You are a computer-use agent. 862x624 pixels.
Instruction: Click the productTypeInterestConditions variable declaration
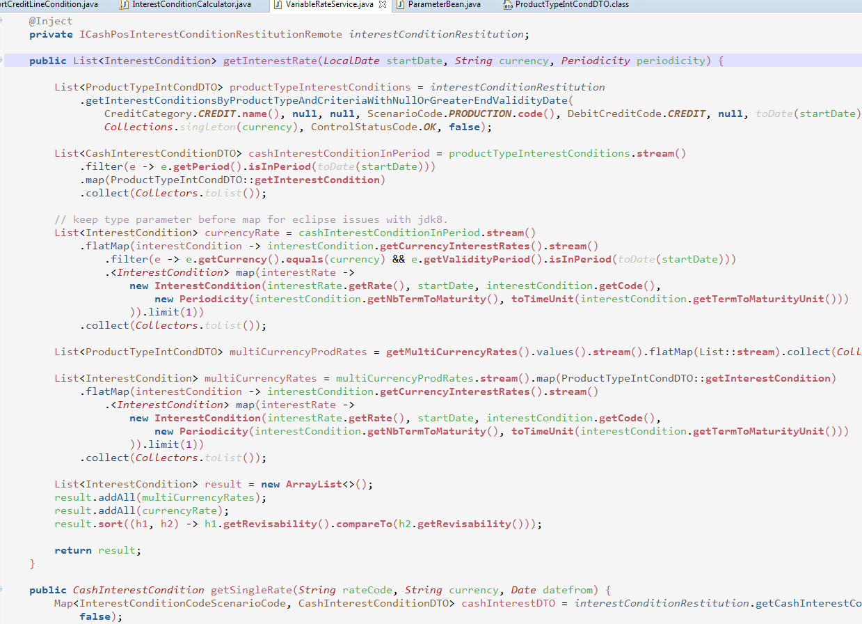pos(320,87)
